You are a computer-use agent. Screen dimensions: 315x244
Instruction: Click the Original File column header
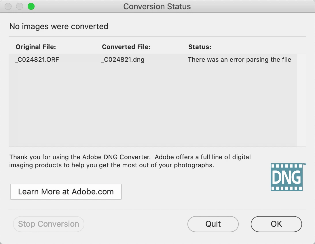[36, 47]
